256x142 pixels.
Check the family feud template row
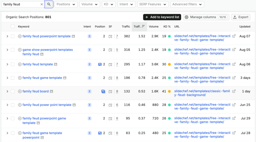[x=12, y=64]
